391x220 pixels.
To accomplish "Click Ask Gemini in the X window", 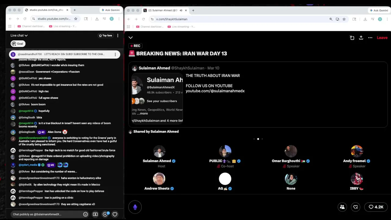I will [x=379, y=10].
